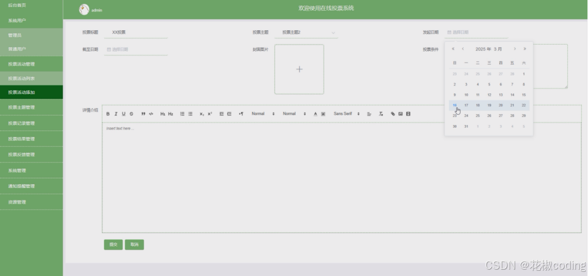The image size is (588, 276).
Task: Choose date 12 in the calendar
Action: pos(489,95)
